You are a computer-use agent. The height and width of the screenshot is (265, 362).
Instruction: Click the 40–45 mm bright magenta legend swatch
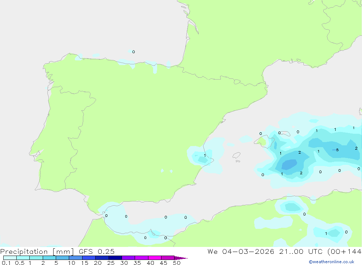tap(155, 258)
